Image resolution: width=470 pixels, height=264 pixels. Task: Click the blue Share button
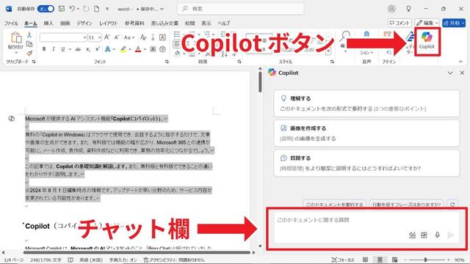tap(454, 23)
